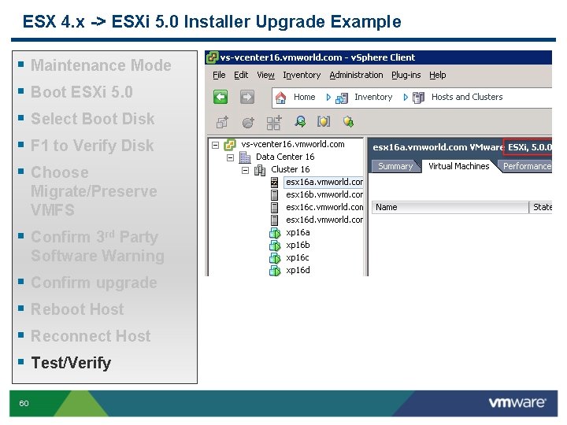Collapse the Data Center 16 node
This screenshot has width=567, height=425.
coord(230,157)
